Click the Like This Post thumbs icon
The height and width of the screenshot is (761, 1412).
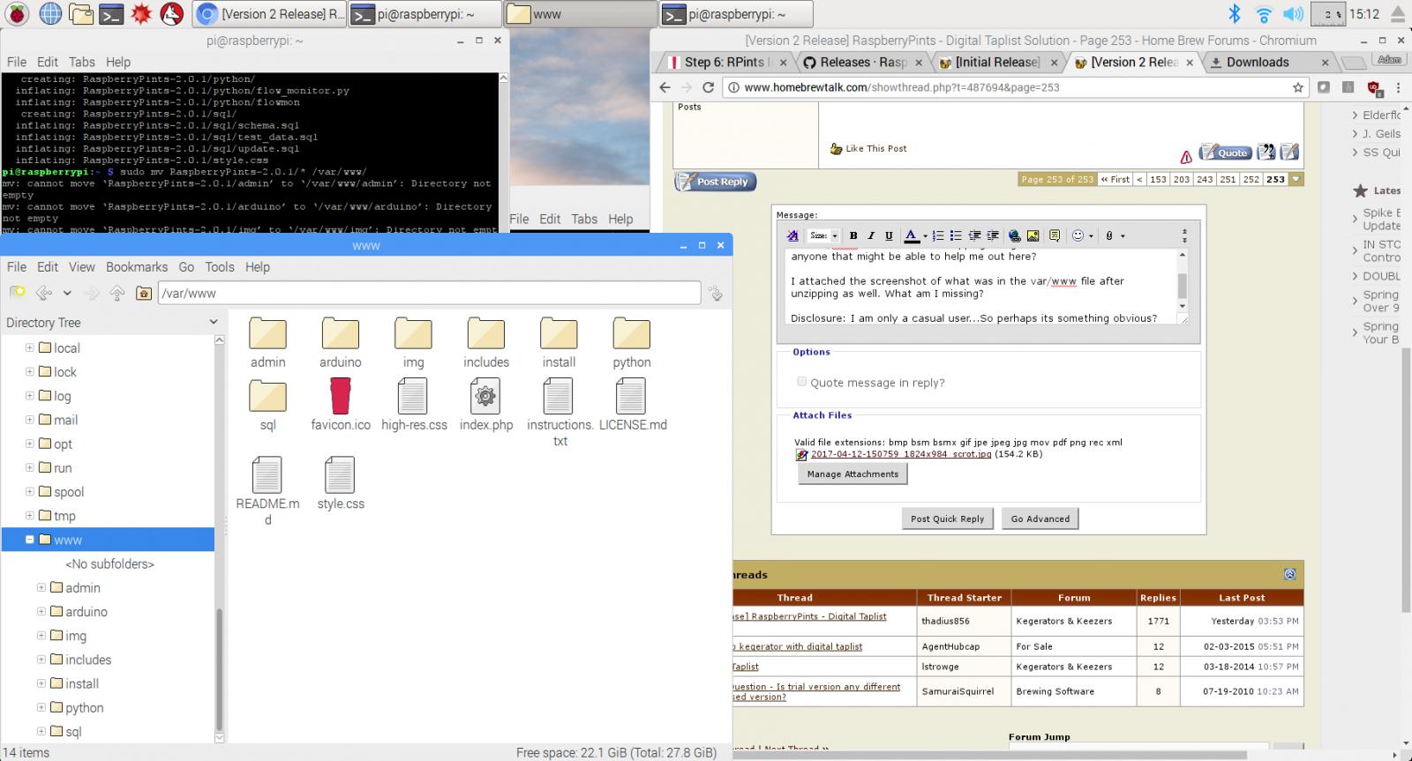(836, 148)
